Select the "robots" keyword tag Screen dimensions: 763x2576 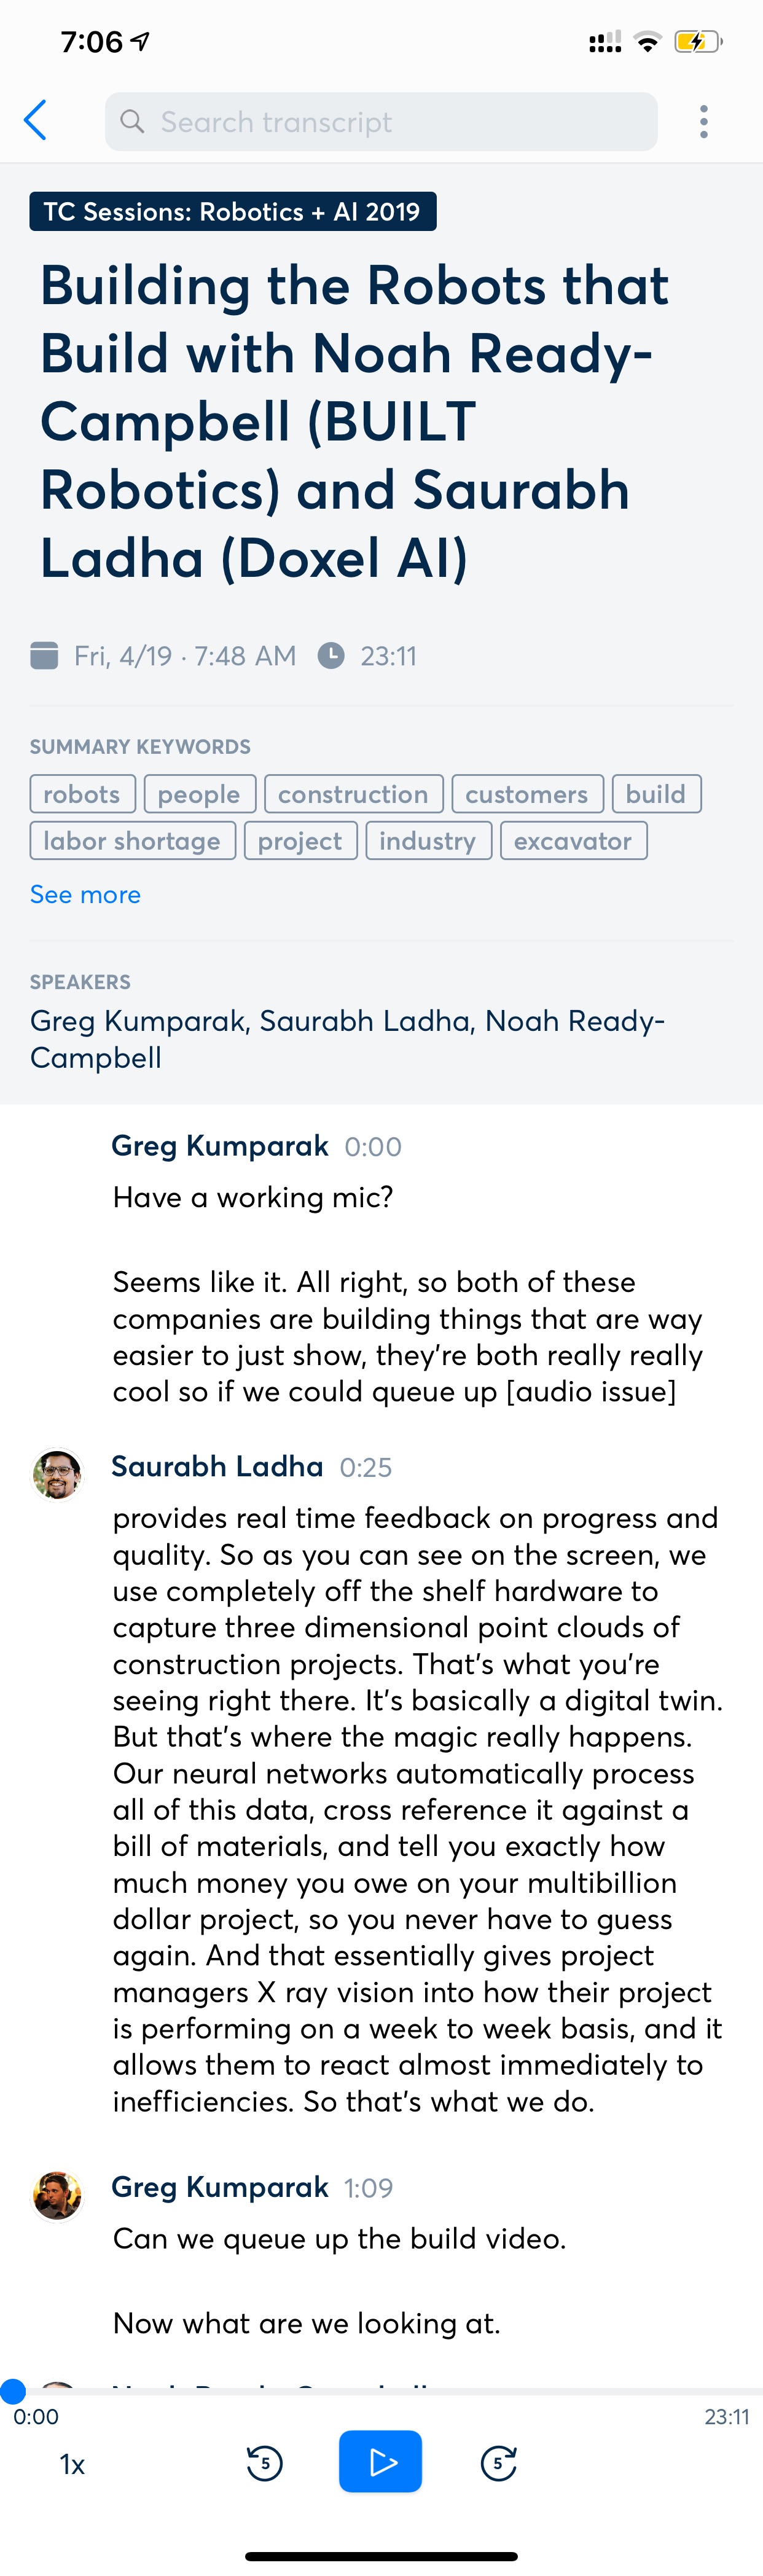(82, 794)
